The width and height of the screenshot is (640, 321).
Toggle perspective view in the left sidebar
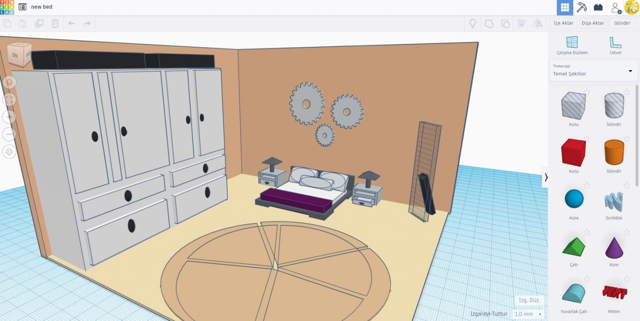pyautogui.click(x=9, y=151)
